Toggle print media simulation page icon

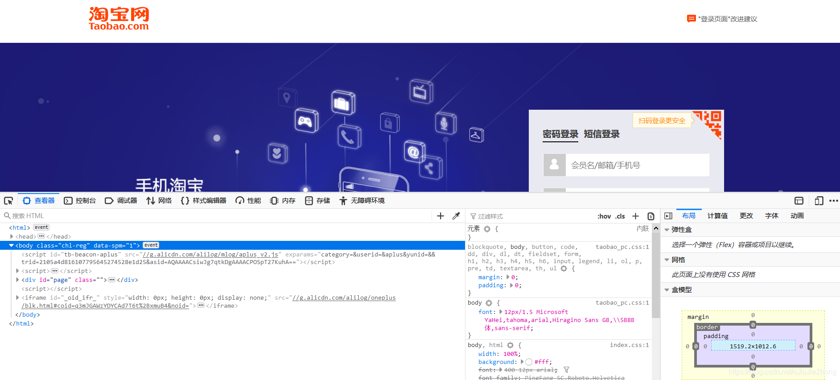click(651, 216)
